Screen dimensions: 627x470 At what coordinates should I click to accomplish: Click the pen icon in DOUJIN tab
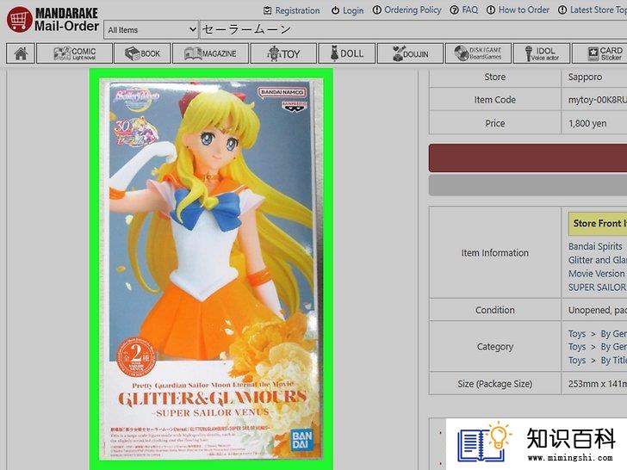[398, 53]
